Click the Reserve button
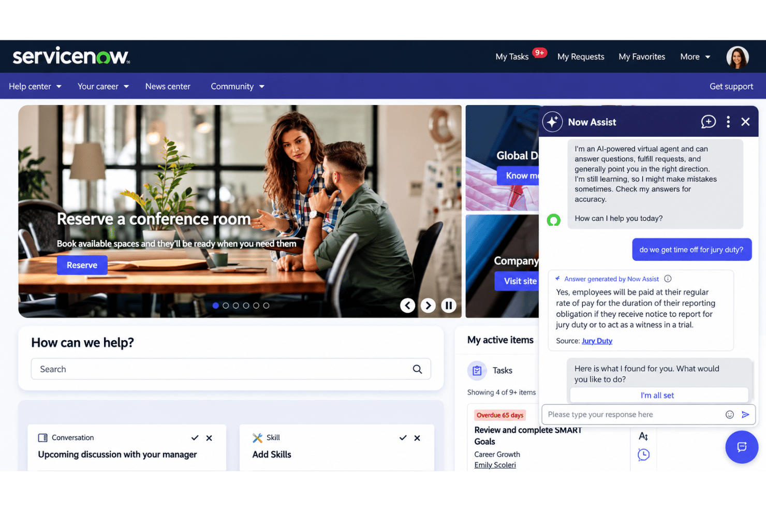766x511 pixels. tap(82, 265)
